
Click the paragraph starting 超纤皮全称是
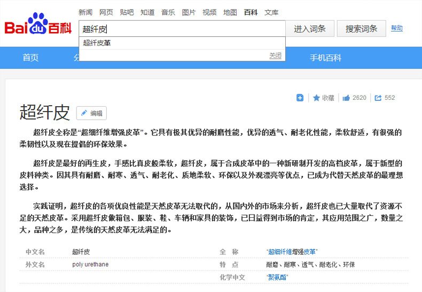coord(212,138)
